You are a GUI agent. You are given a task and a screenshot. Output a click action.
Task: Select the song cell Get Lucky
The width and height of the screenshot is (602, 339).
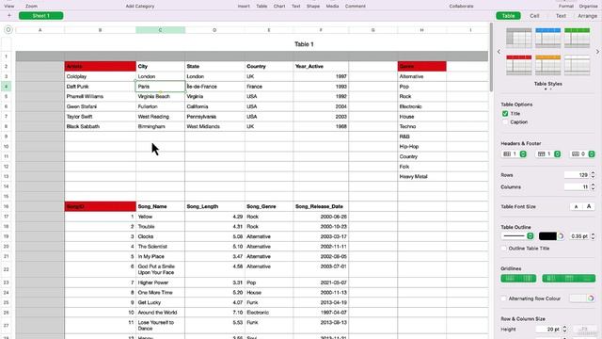(161, 302)
